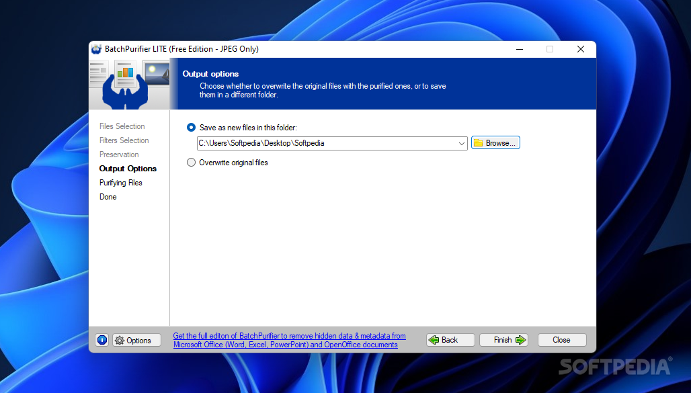The width and height of the screenshot is (691, 393).
Task: Select 'Files Selection' step in sidebar
Action: tap(122, 126)
